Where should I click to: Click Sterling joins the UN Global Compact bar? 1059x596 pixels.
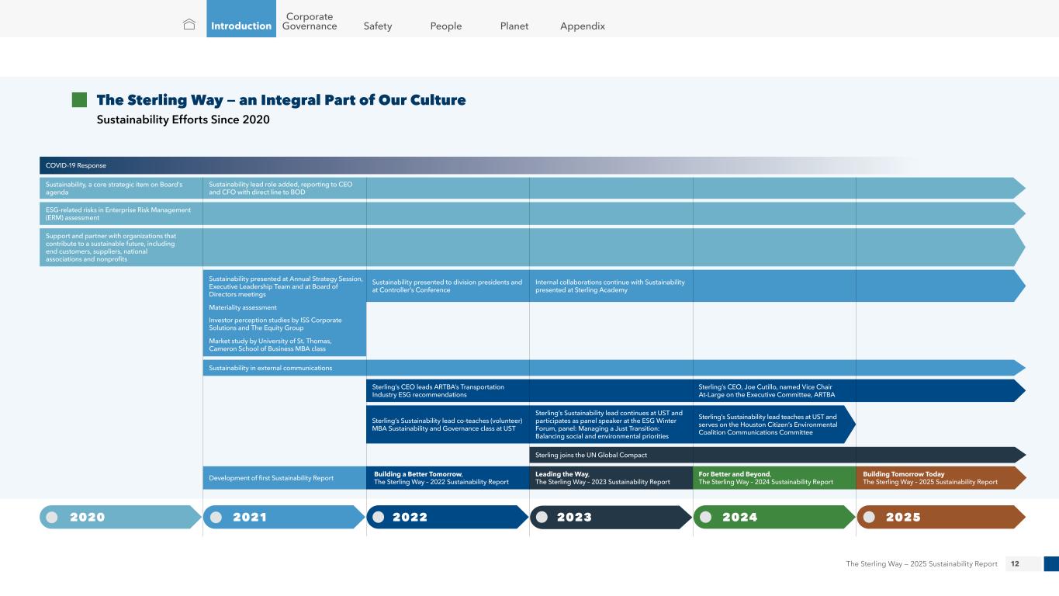776,455
